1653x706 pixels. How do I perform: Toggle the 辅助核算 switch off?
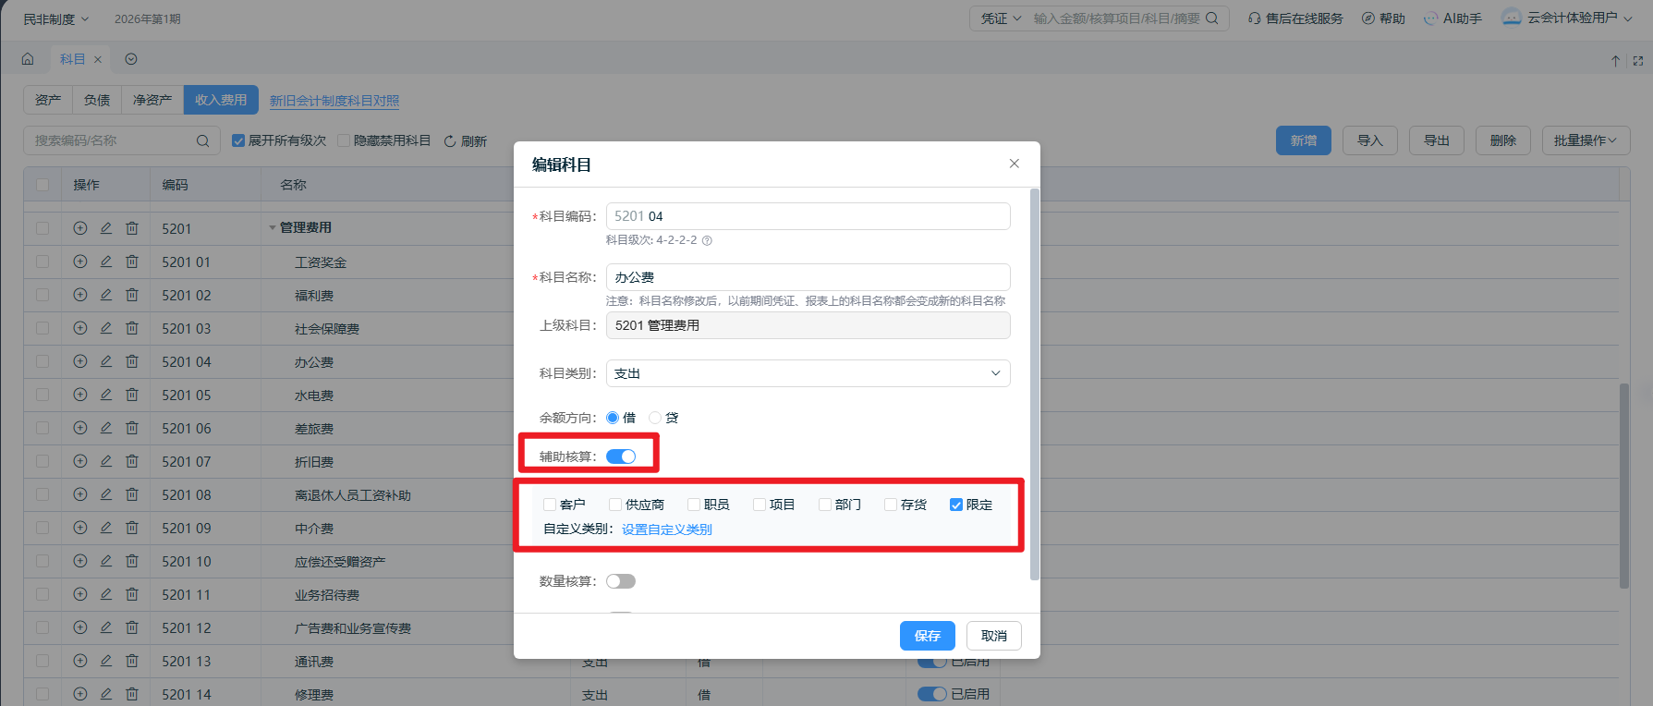(x=621, y=456)
